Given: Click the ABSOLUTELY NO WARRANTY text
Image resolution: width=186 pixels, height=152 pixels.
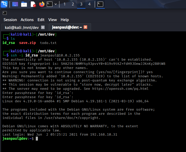Looking at the screenshot, I should coord(84,126).
